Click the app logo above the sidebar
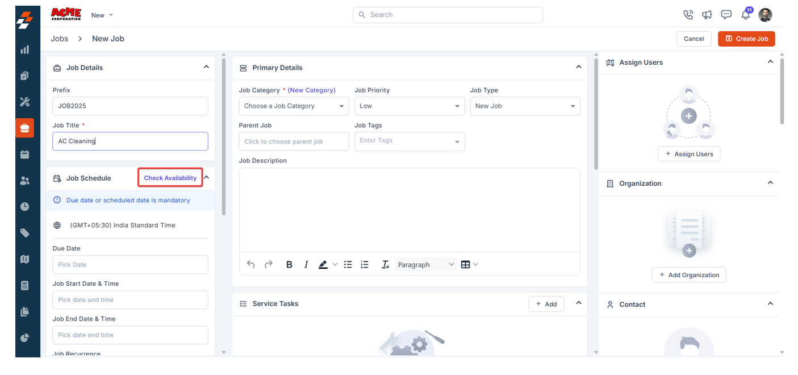This screenshot has width=798, height=375. coord(24,20)
